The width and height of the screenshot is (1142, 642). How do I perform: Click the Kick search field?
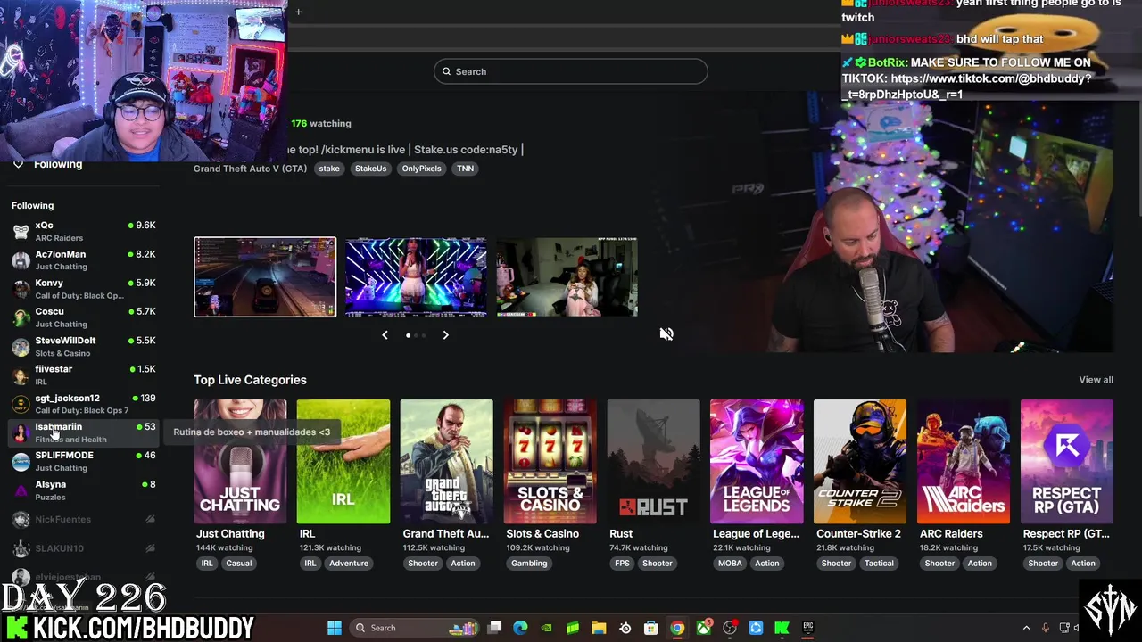tap(571, 71)
